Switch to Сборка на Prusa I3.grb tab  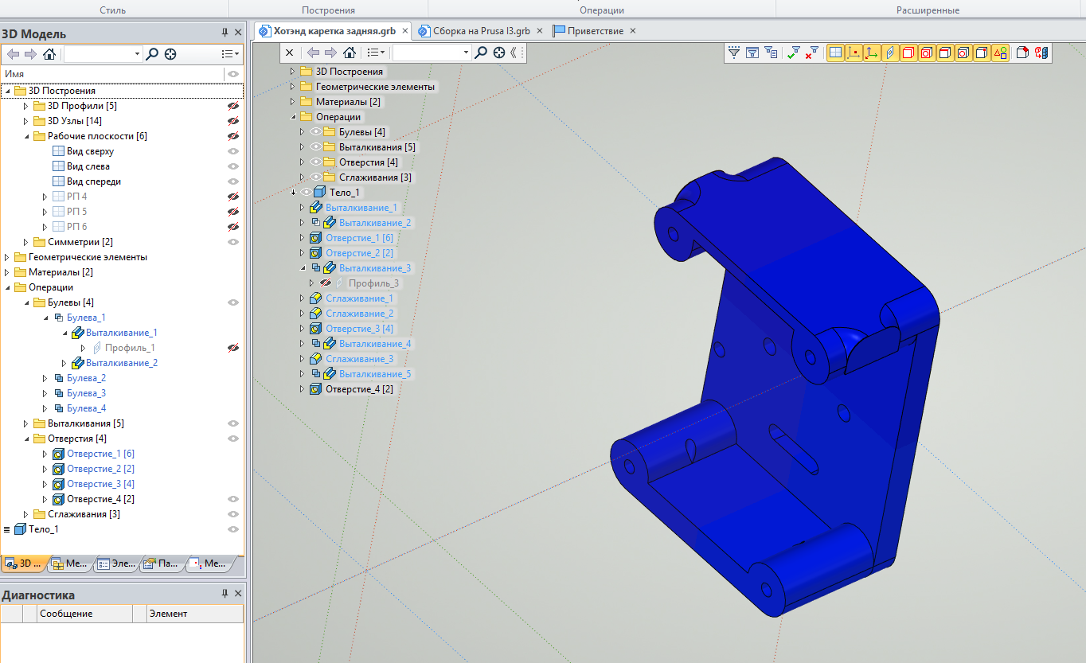[480, 31]
